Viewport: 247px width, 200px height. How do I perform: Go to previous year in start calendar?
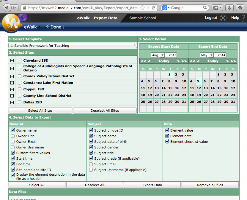[143, 61]
